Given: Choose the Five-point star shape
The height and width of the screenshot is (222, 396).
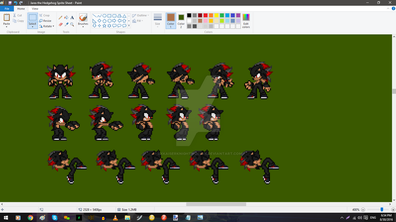Looking at the screenshot, I should click(104, 25).
